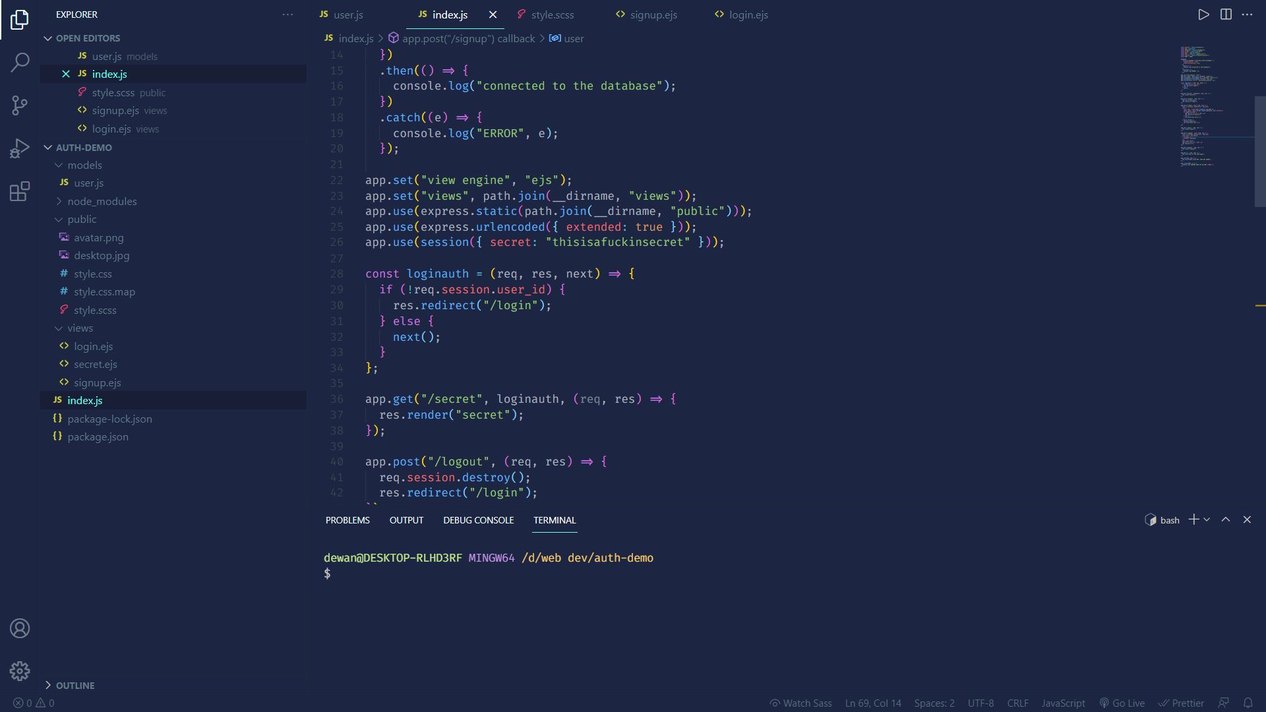Viewport: 1266px width, 712px height.
Task: Open the Accounts icon
Action: [x=20, y=628]
